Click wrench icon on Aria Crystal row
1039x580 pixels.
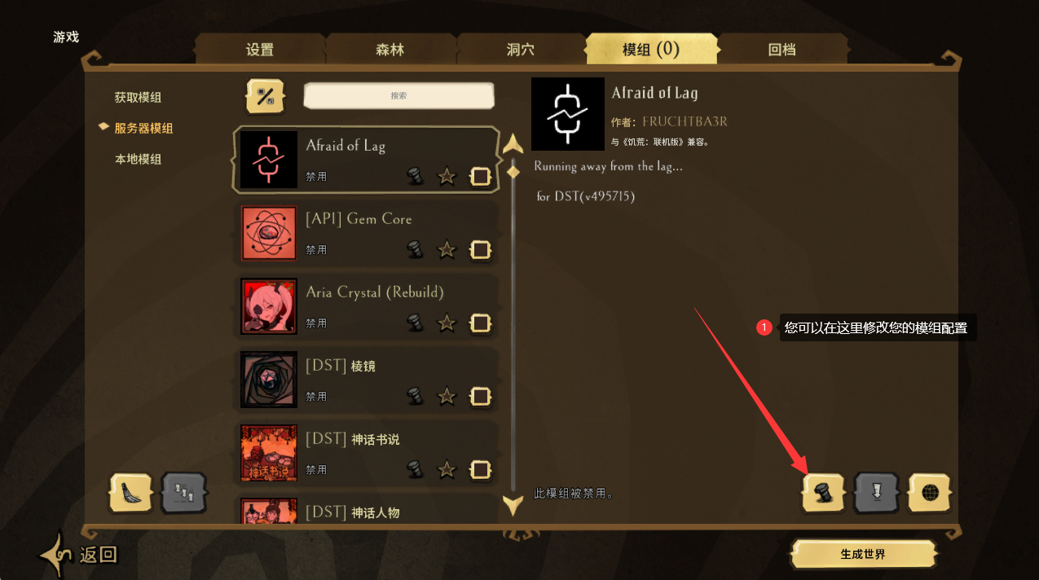pos(416,323)
